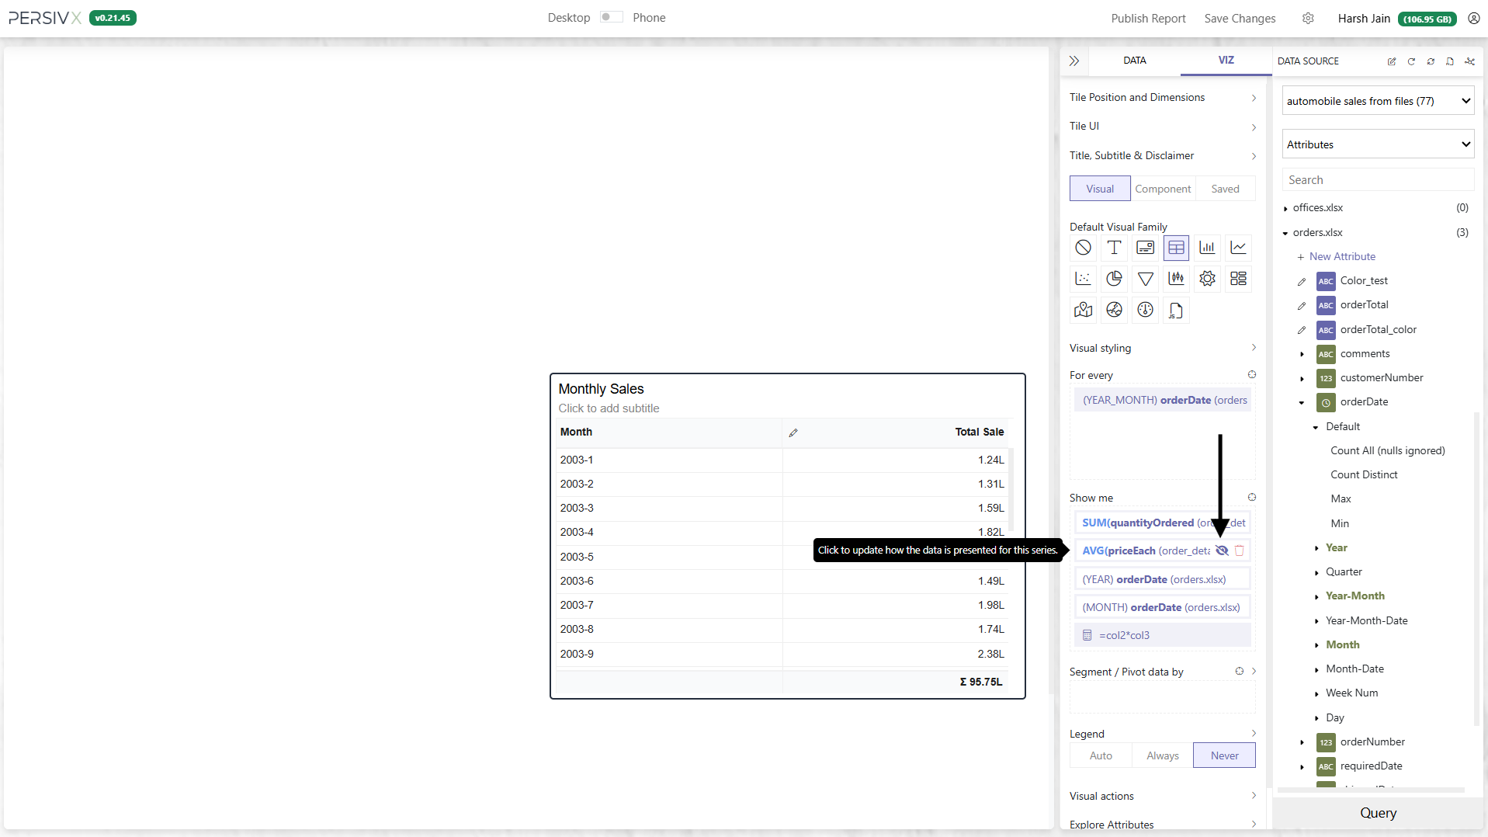Select the Card visual family icon
The height and width of the screenshot is (837, 1488).
pyautogui.click(x=1145, y=248)
